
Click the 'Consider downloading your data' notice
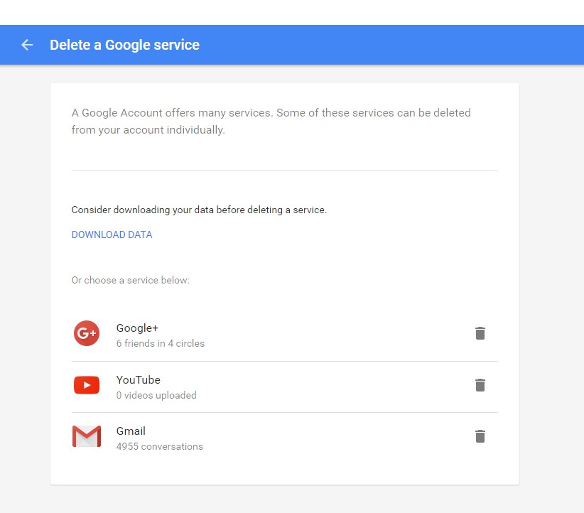pyautogui.click(x=199, y=210)
